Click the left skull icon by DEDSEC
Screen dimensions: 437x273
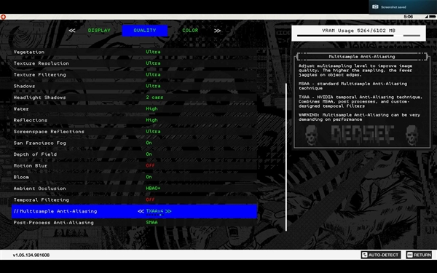tap(311, 135)
